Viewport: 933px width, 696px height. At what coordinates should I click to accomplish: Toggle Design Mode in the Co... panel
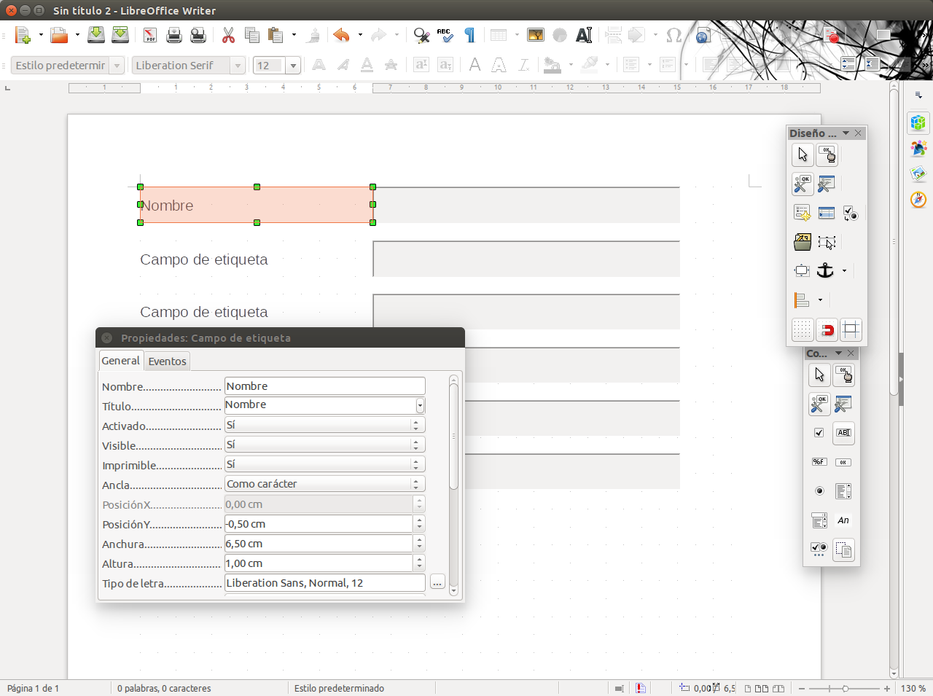click(x=843, y=375)
